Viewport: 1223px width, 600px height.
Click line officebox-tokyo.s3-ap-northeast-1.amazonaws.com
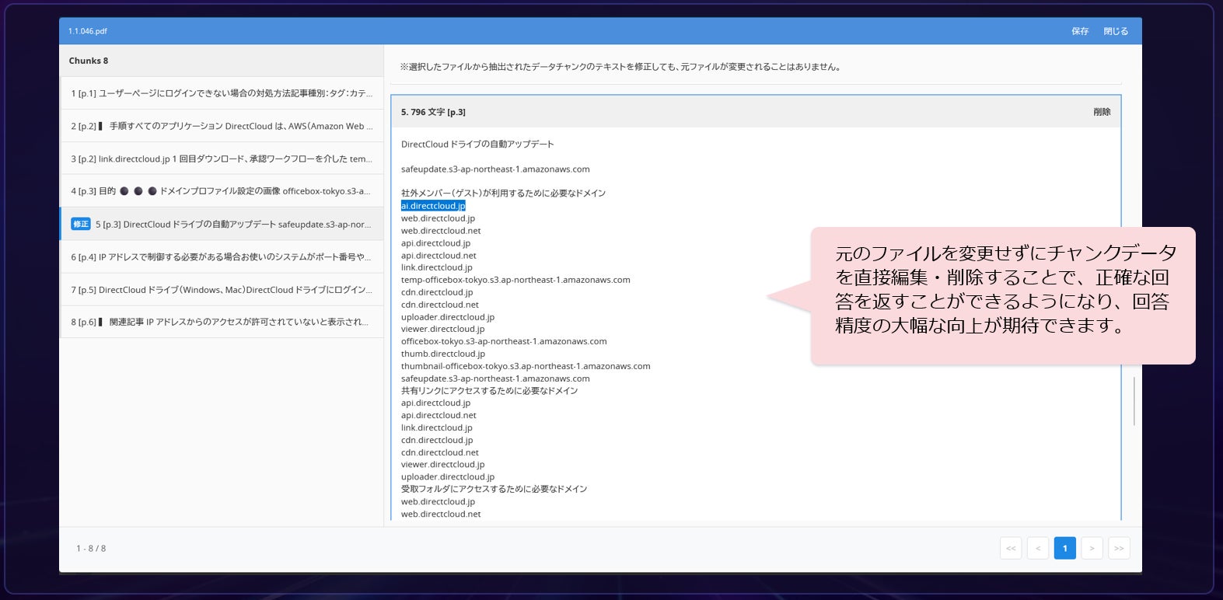[x=504, y=341]
